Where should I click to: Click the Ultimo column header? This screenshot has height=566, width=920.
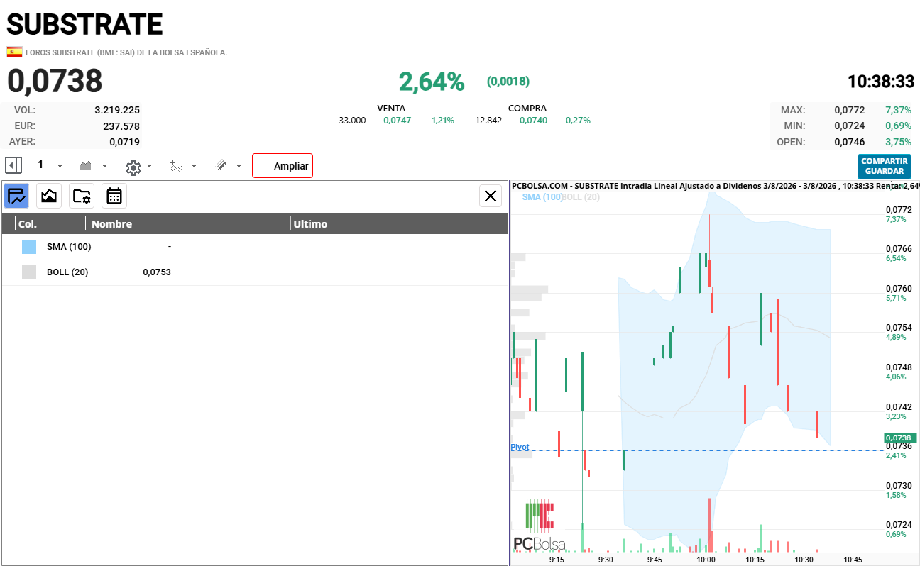tap(310, 224)
